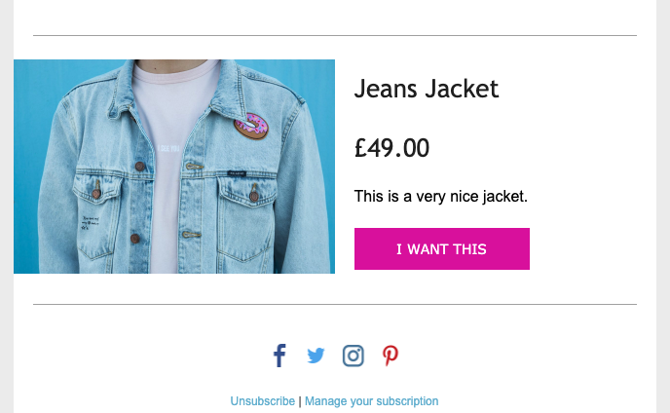Click the Twitter bird icon
This screenshot has width=670, height=413.
point(316,356)
